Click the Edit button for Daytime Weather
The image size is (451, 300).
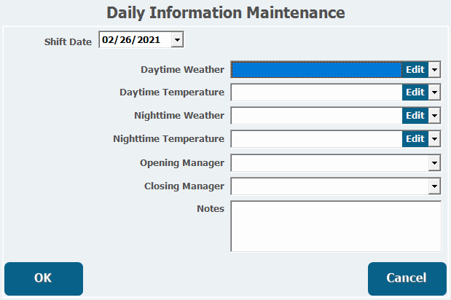tap(415, 69)
